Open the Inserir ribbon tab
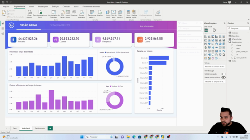 pos(31,7)
